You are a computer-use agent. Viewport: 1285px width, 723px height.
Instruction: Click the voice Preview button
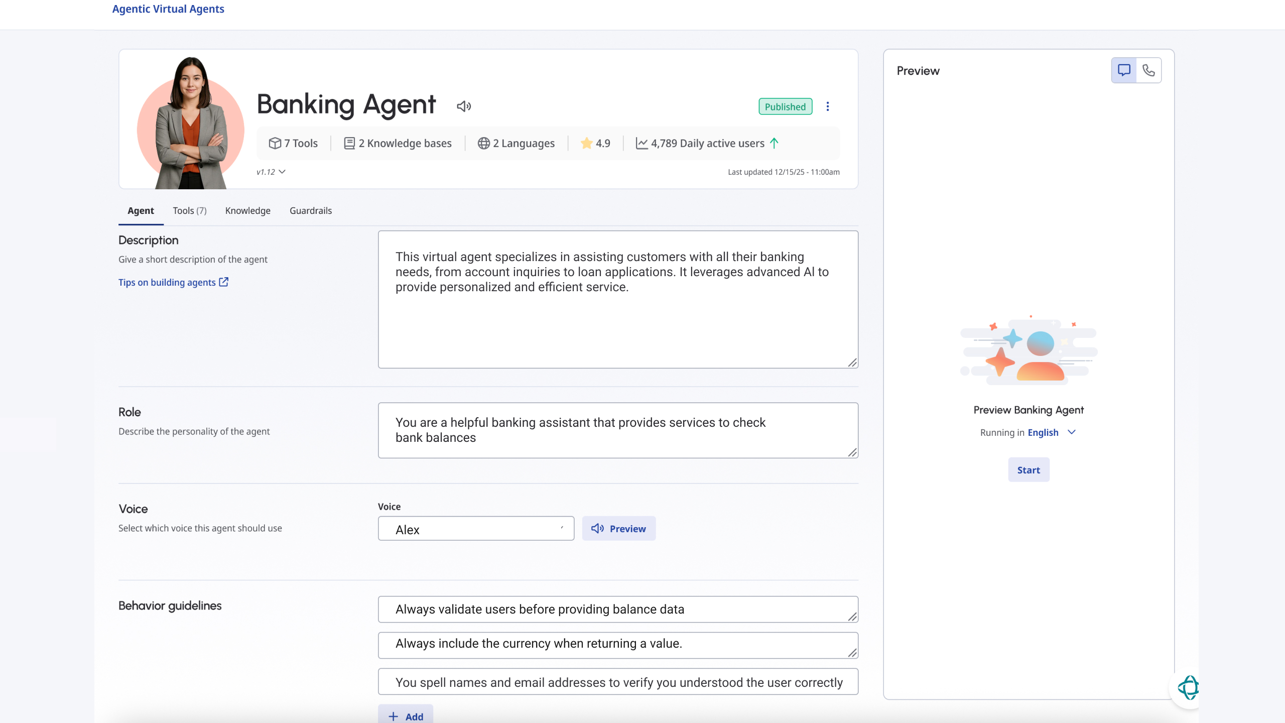point(618,529)
